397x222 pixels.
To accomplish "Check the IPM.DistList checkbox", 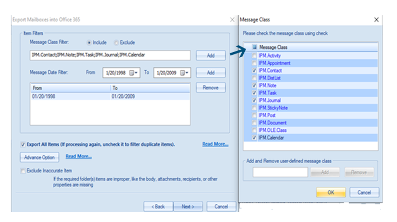I will 254,78.
